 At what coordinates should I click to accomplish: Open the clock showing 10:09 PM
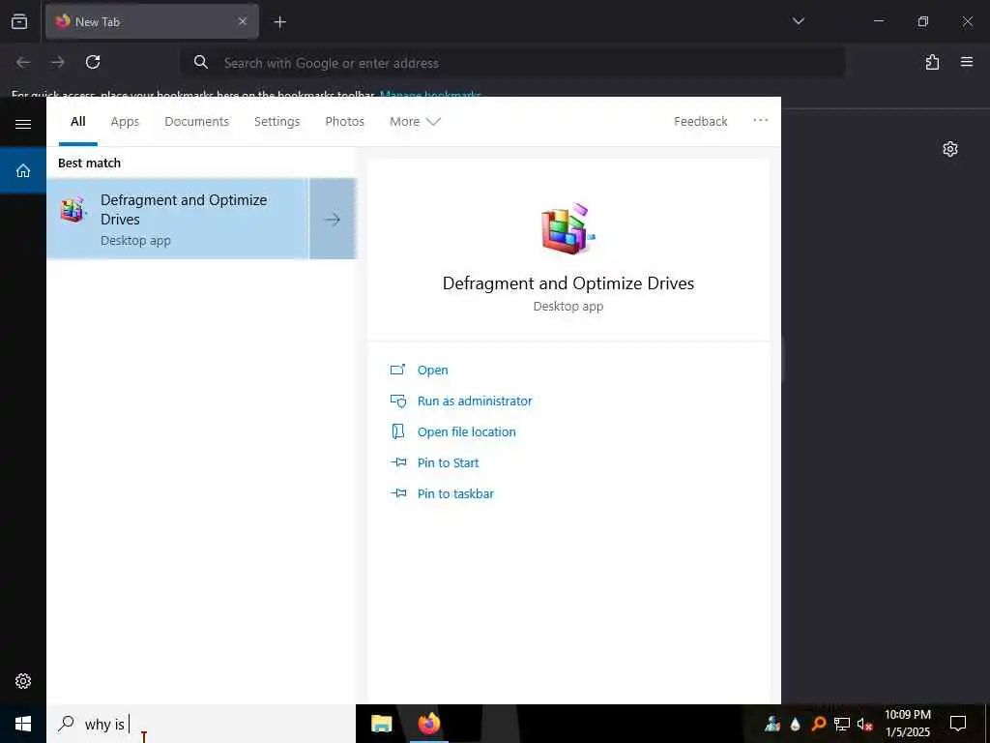coord(907,724)
